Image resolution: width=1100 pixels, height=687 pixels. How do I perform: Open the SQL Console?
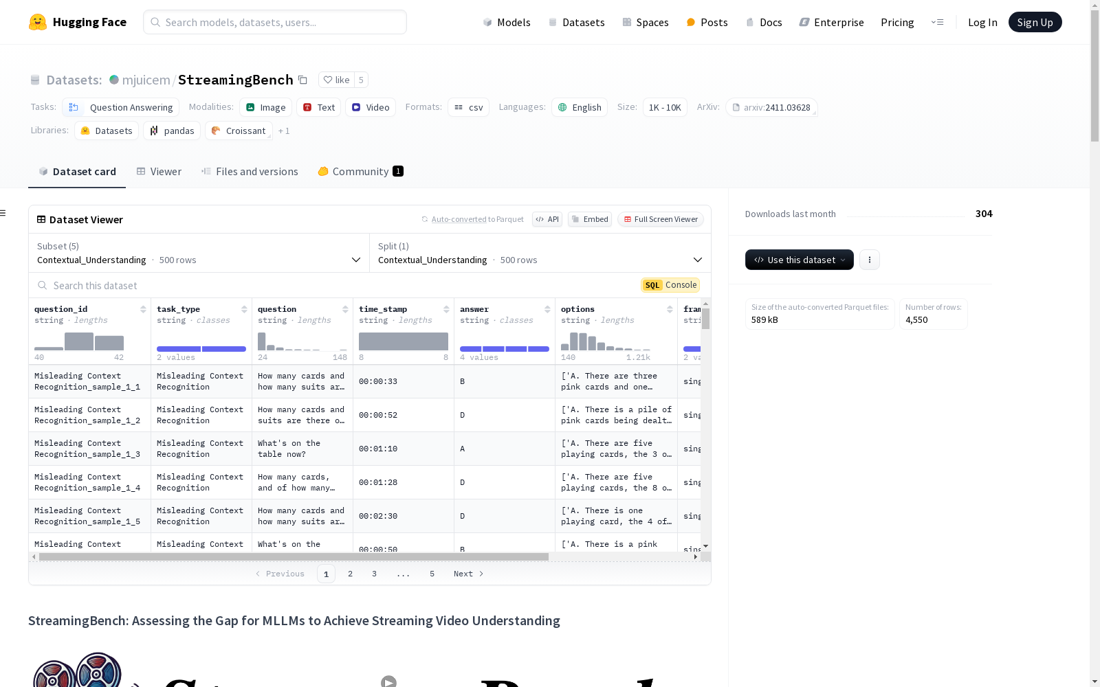pyautogui.click(x=670, y=285)
